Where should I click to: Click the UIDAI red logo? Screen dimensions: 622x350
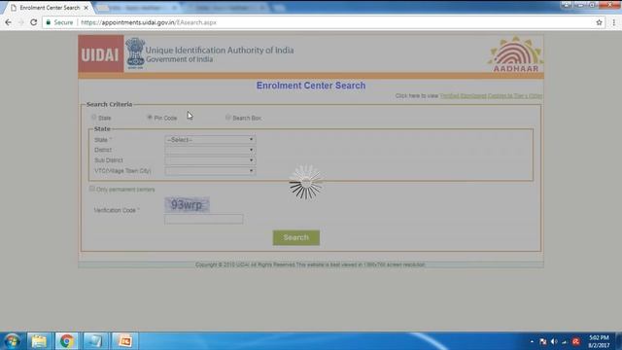pyautogui.click(x=101, y=53)
